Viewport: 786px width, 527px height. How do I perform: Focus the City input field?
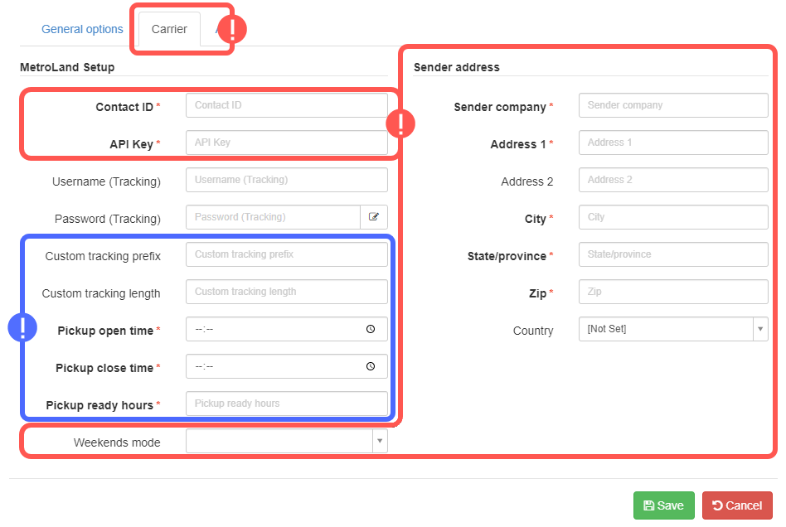[x=673, y=217]
